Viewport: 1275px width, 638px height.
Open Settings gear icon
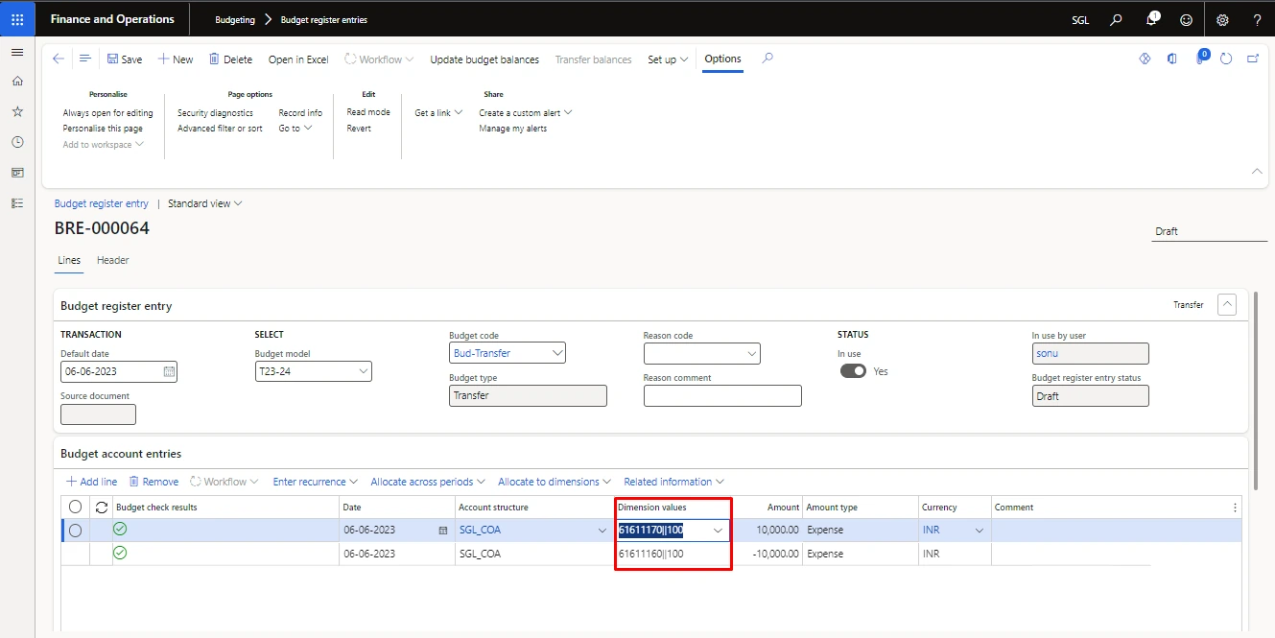(x=1222, y=19)
